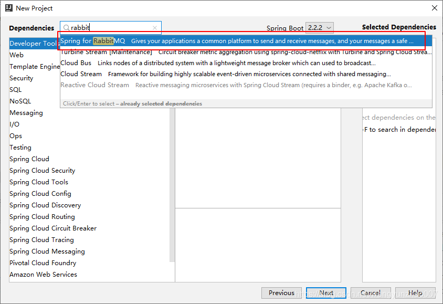Select Turbine Stream [Maintenance] result
Image resolution: width=443 pixels, height=304 pixels.
click(246, 52)
